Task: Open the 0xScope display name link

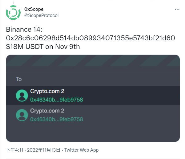Action: tap(34, 9)
